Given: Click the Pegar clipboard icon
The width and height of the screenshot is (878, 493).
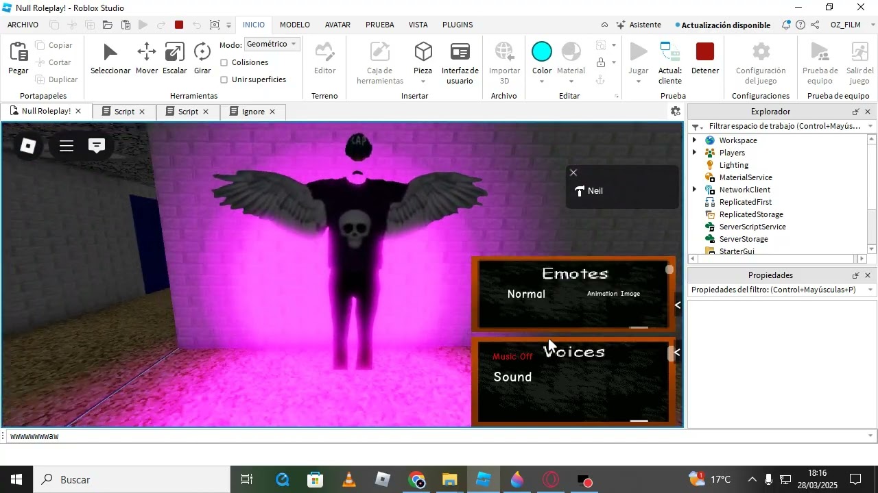Looking at the screenshot, I should point(19,53).
